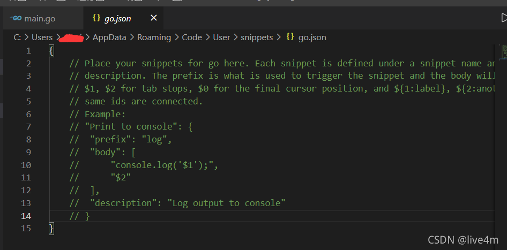Click line number 15 in the gutter

pos(26,229)
